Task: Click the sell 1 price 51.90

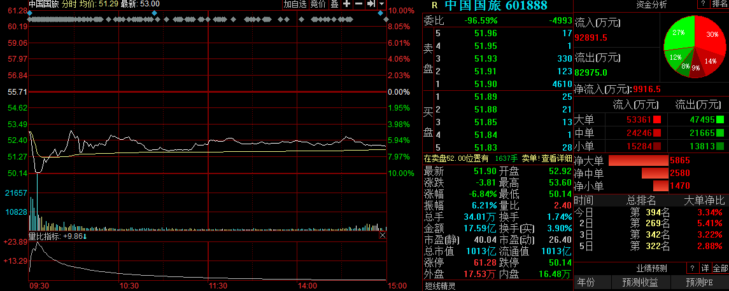Action: pyautogui.click(x=486, y=84)
